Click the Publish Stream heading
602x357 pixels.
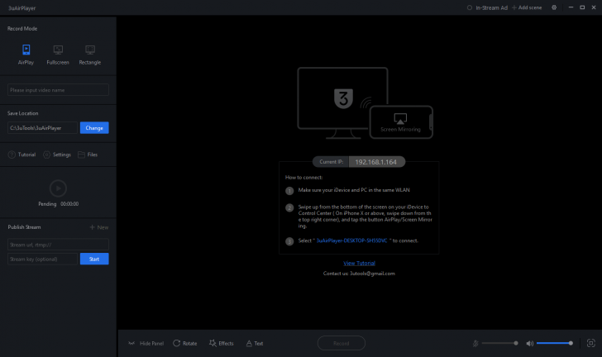click(24, 227)
